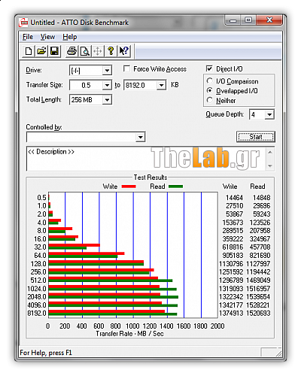Open the View menu
Screen dimensions: 301x376
coord(47,37)
